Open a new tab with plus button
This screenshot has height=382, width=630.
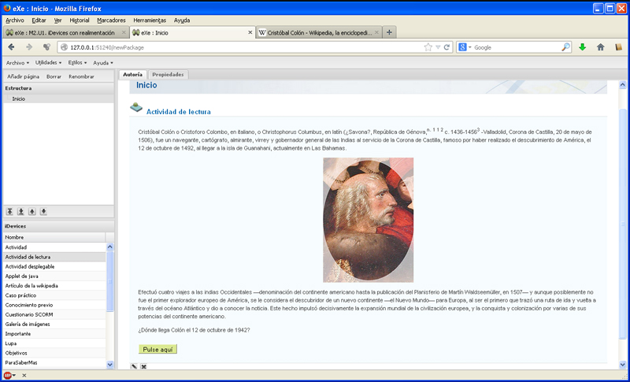pyautogui.click(x=389, y=32)
